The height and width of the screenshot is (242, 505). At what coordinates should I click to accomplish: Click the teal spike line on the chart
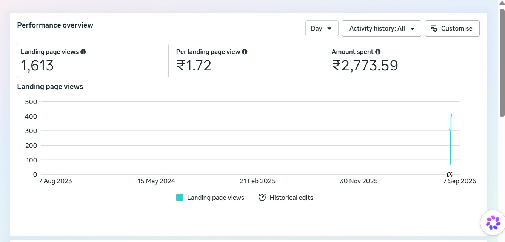(x=450, y=139)
